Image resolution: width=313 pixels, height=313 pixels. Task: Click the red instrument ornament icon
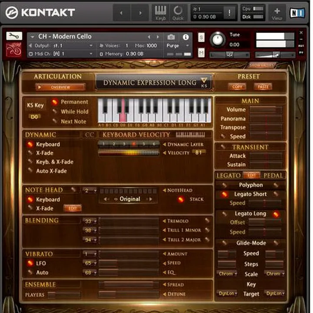coord(13,50)
